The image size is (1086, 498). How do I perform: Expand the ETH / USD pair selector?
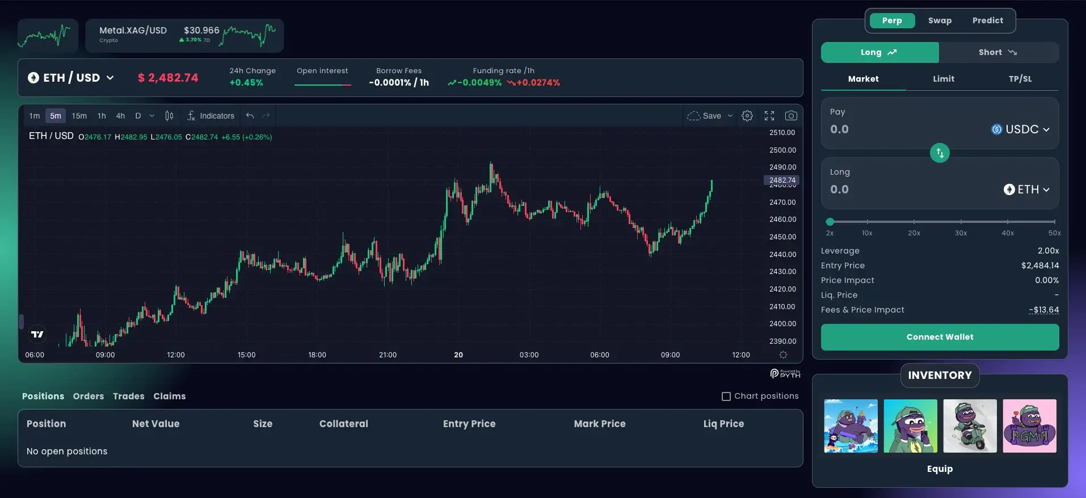tap(110, 78)
